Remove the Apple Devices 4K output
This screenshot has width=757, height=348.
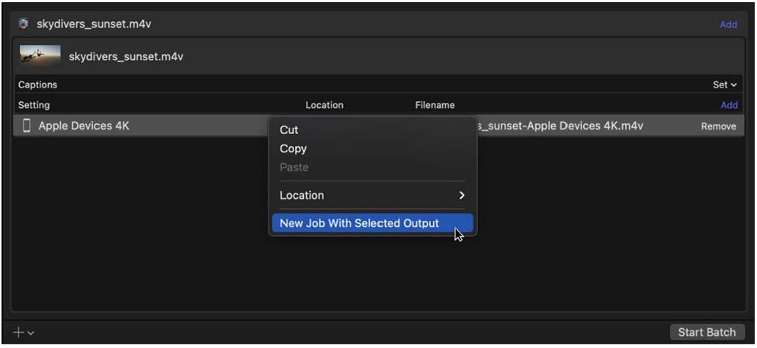click(x=718, y=126)
